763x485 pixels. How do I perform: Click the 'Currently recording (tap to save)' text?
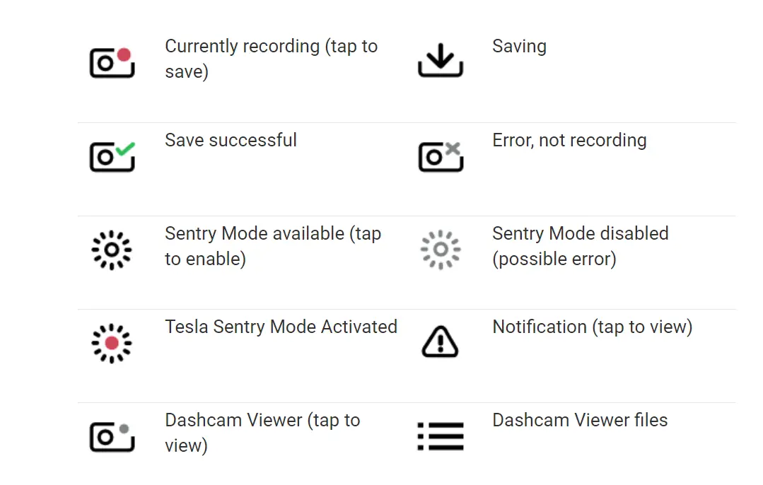point(271,59)
